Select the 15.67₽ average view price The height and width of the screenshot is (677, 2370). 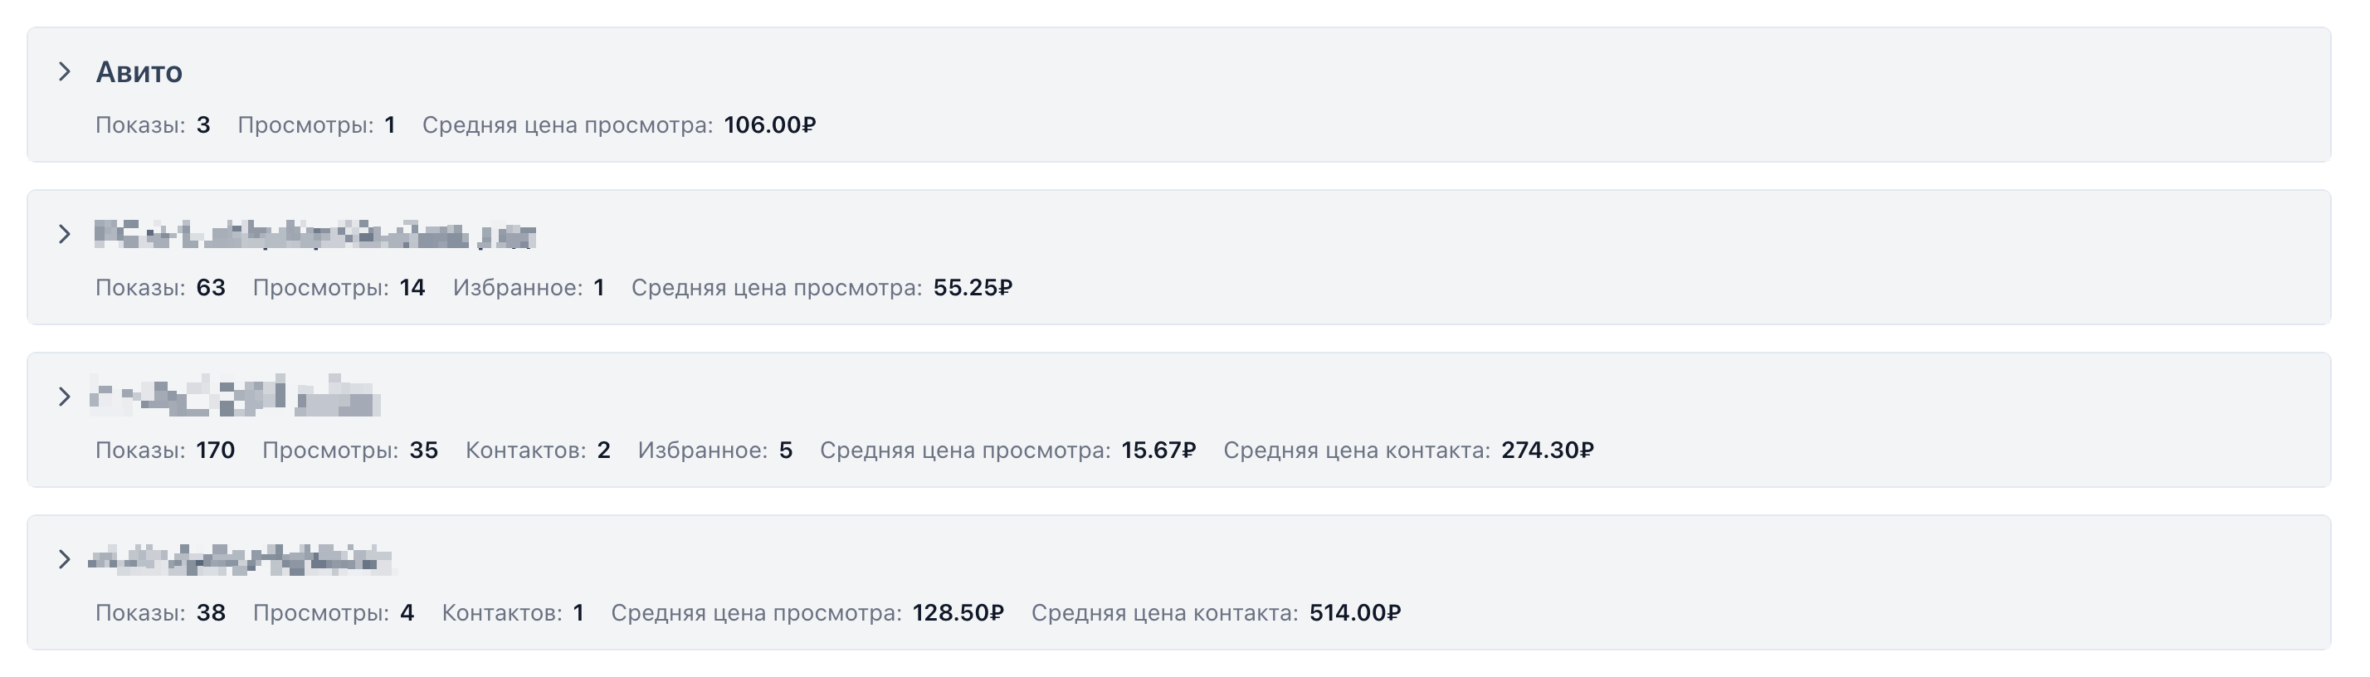click(x=1158, y=451)
